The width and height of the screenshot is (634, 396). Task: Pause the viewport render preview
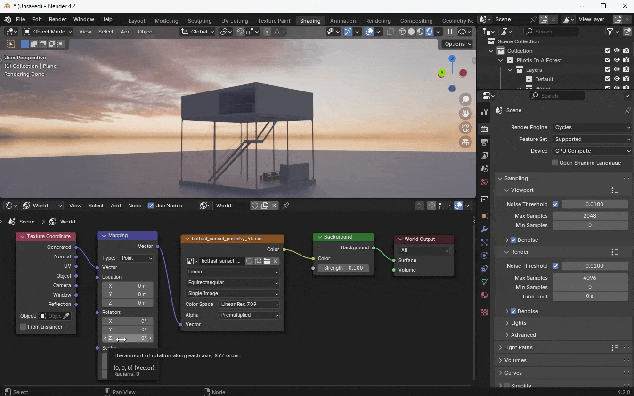point(450,32)
